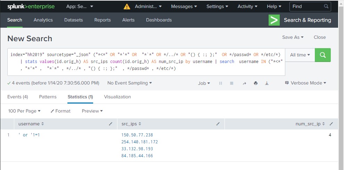Image resolution: width=344 pixels, height=170 pixels.
Task: Switch to the Visualization tab
Action: [x=117, y=97]
